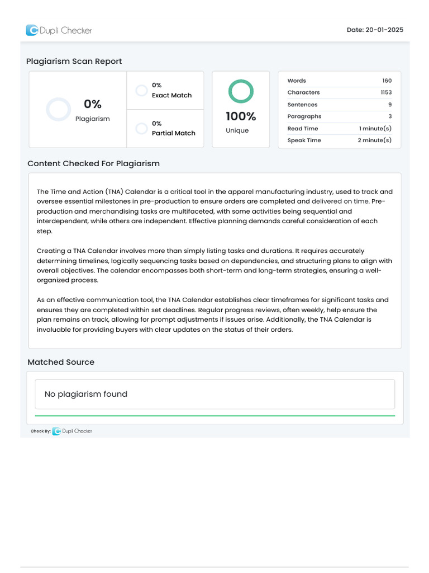Viewport: 429px width, 573px height.
Task: Click the Dupli Checker logo beside Check By
Action: coord(72,431)
